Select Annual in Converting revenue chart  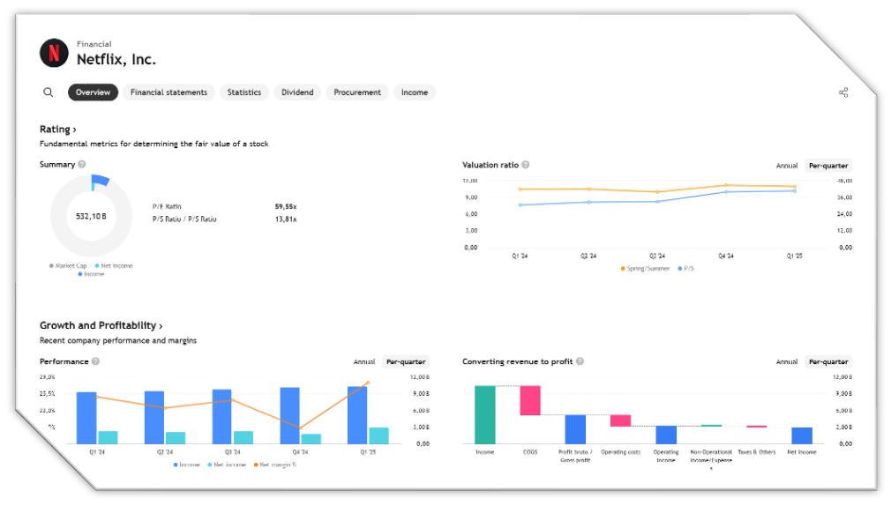pyautogui.click(x=787, y=361)
